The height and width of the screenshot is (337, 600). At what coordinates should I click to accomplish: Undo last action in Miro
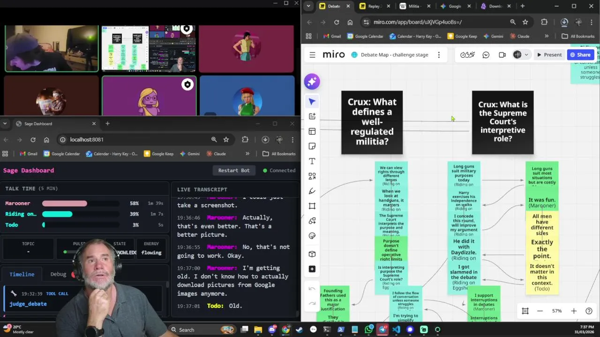pos(312,289)
